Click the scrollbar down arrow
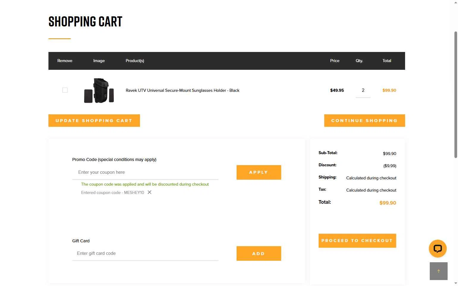This screenshot has height=286, width=458. (x=456, y=283)
